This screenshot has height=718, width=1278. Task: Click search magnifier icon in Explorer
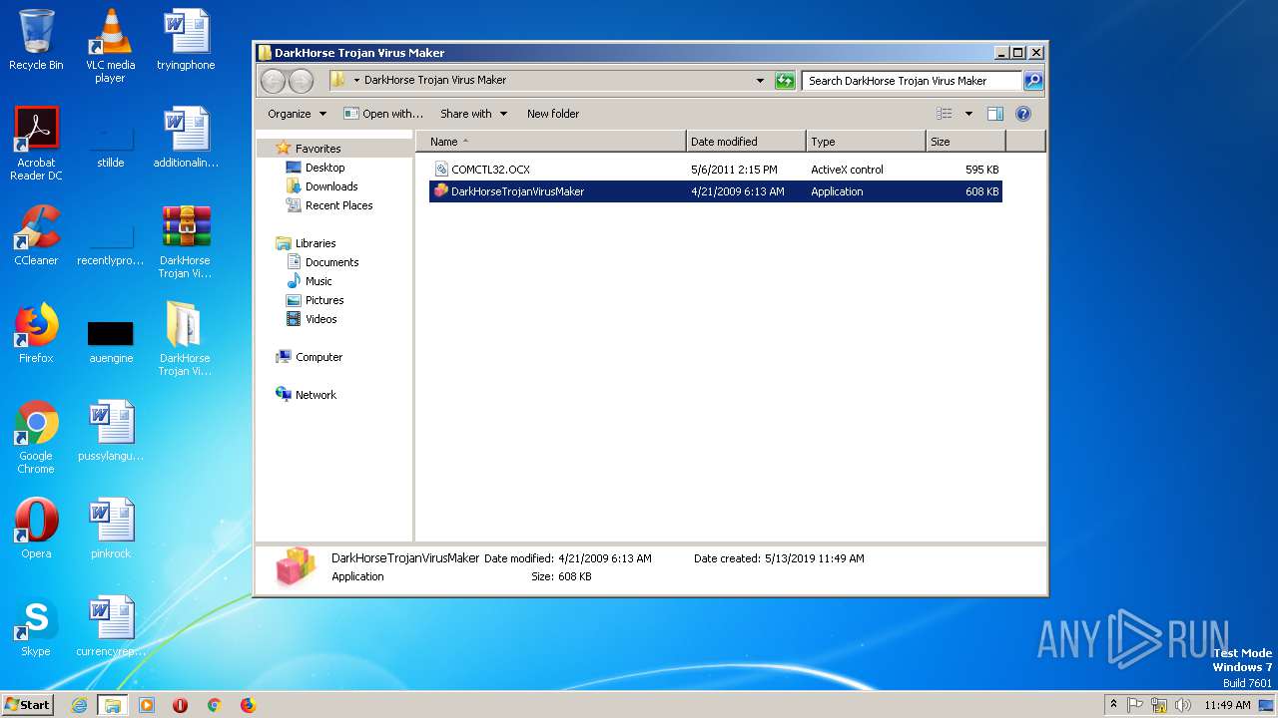(x=1033, y=81)
